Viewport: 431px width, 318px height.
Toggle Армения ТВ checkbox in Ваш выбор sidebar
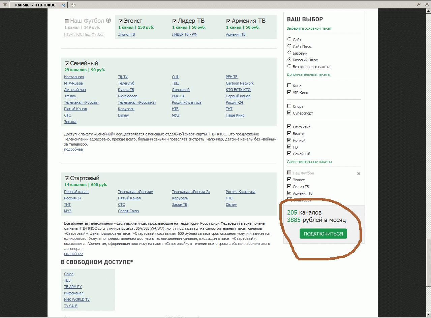(x=289, y=193)
